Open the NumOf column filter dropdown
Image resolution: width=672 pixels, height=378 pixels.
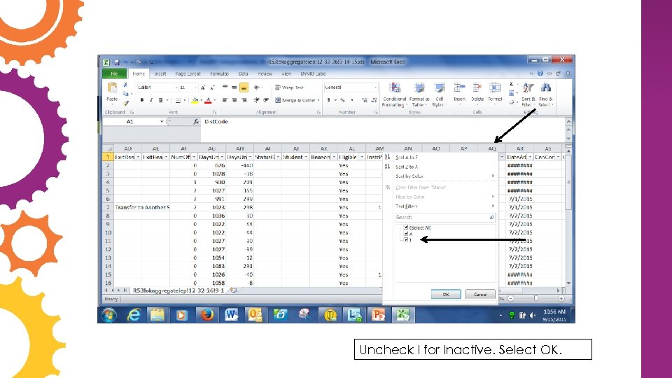[194, 157]
